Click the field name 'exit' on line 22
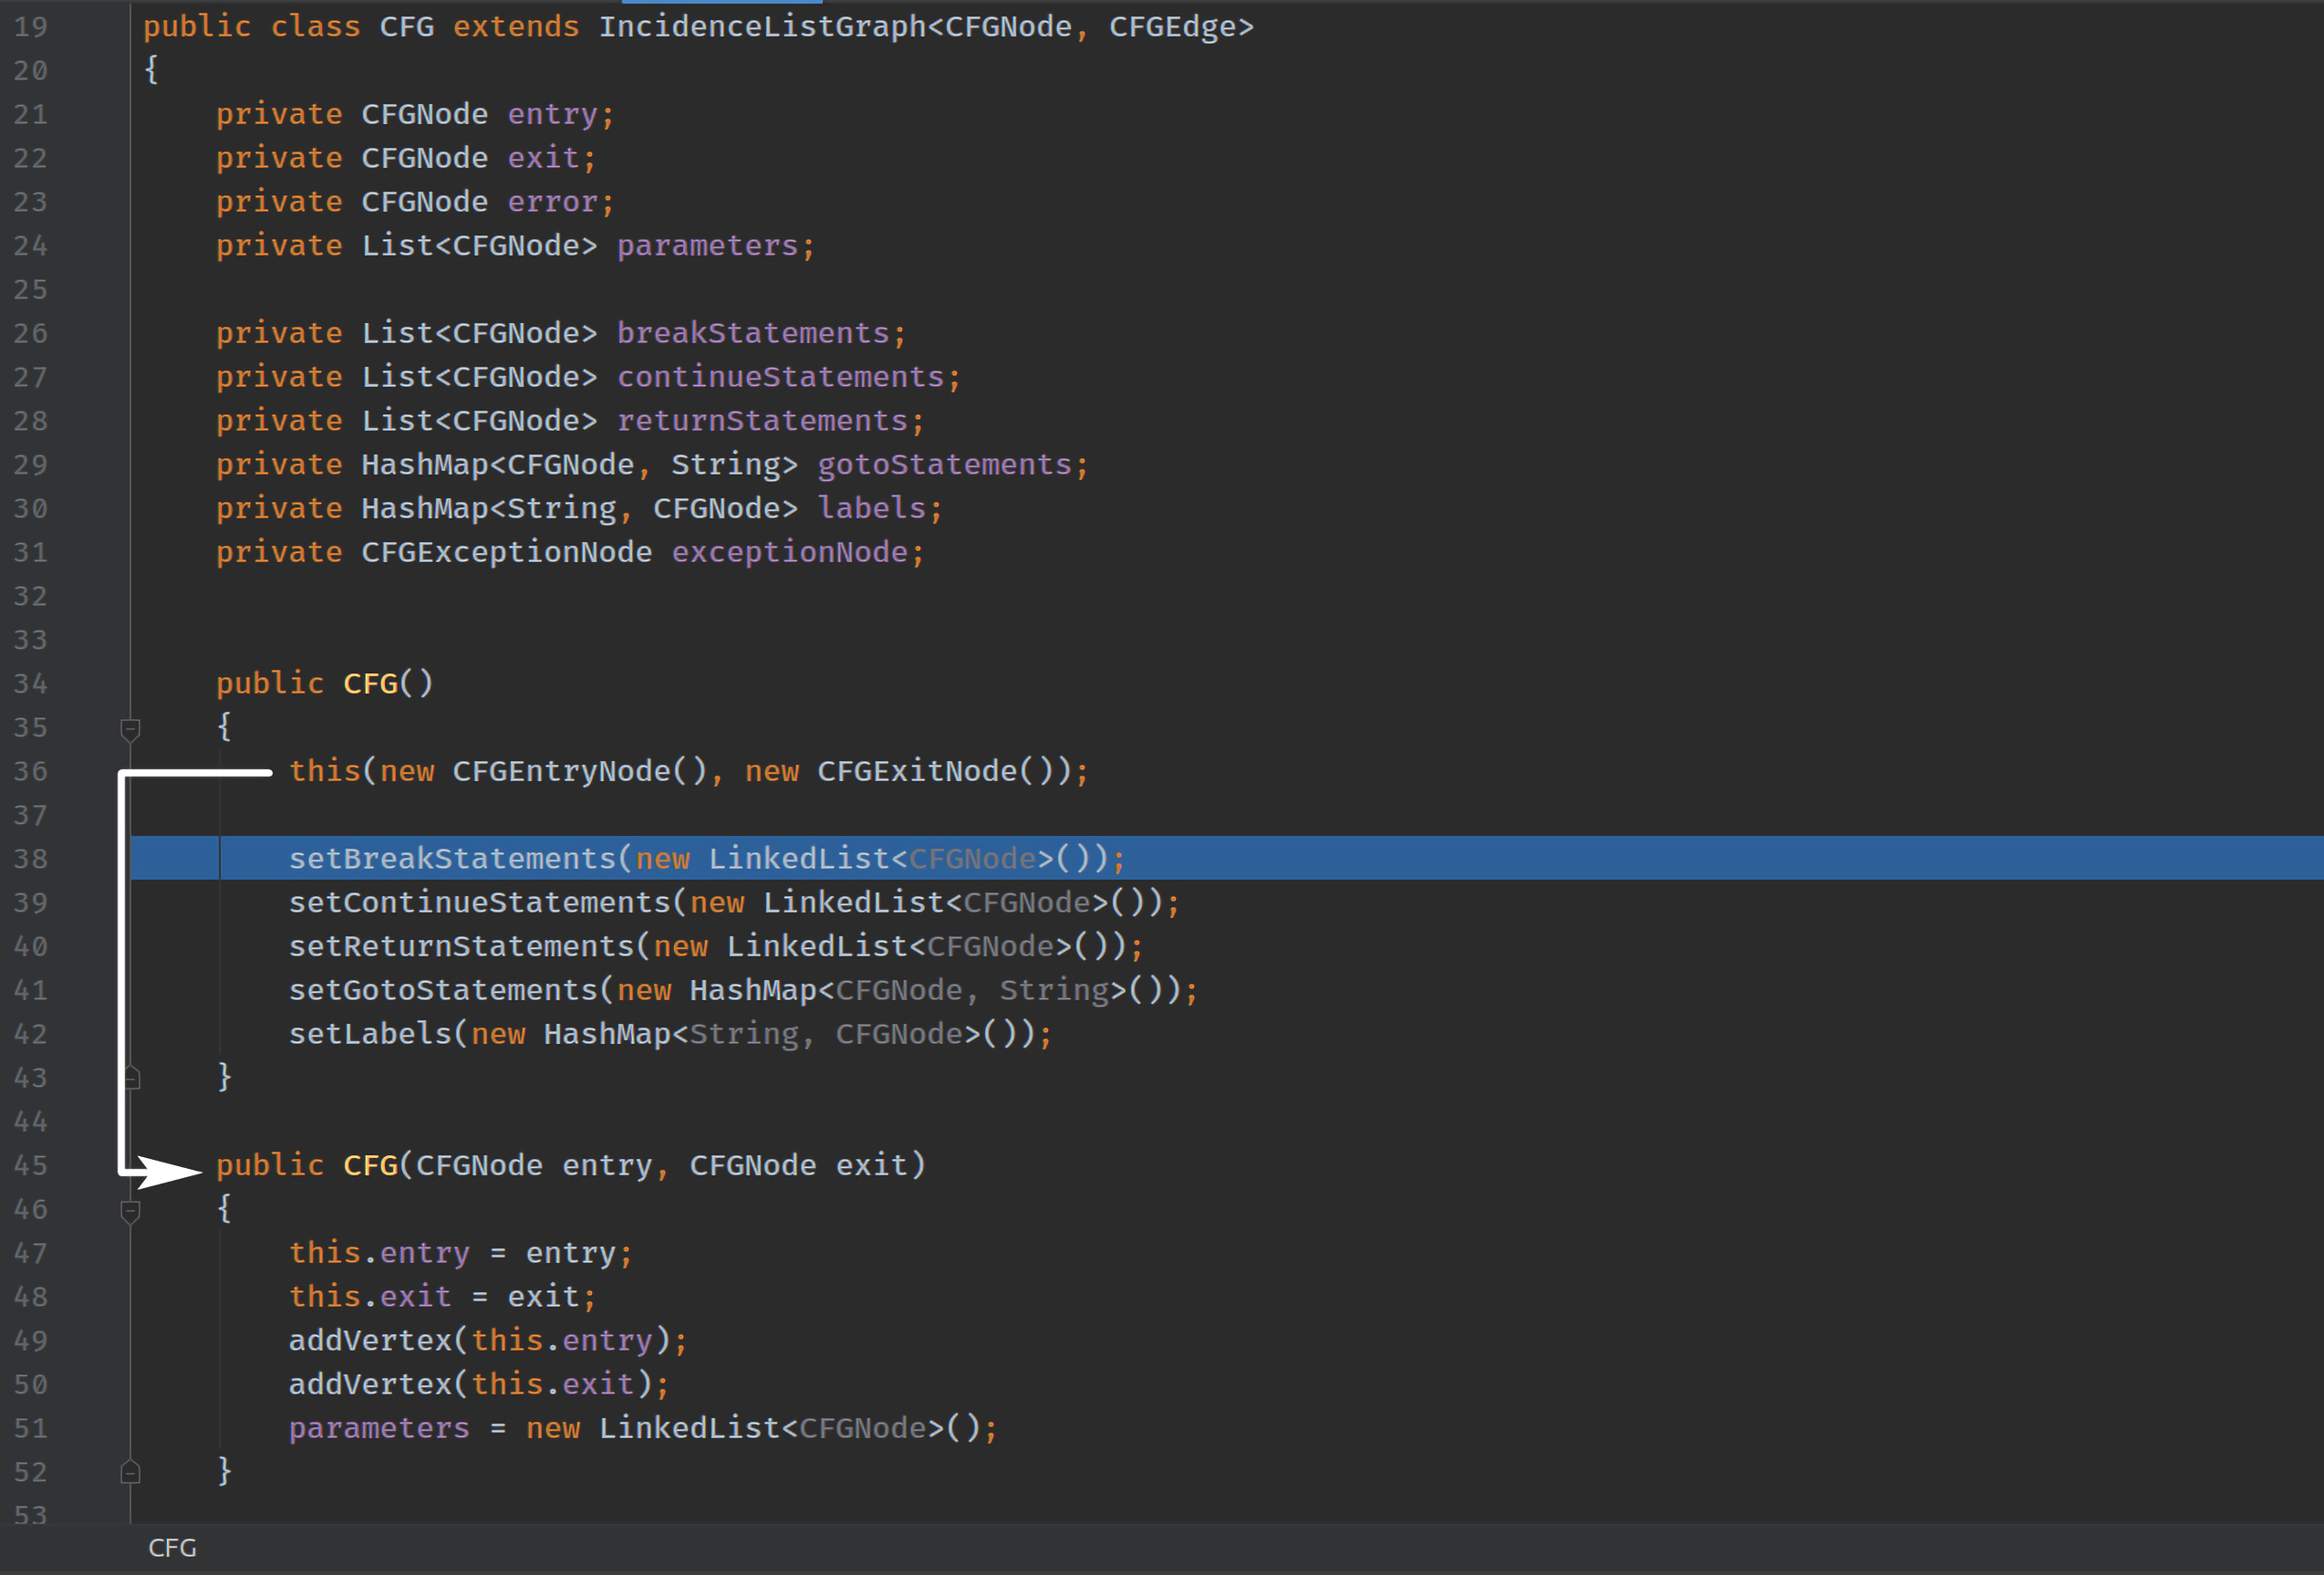Screen dimensions: 2324x1575 coord(543,158)
